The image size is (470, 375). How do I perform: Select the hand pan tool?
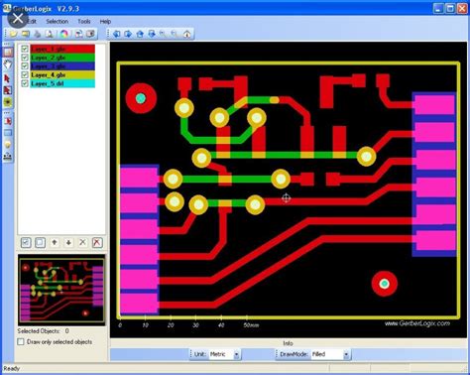point(8,64)
